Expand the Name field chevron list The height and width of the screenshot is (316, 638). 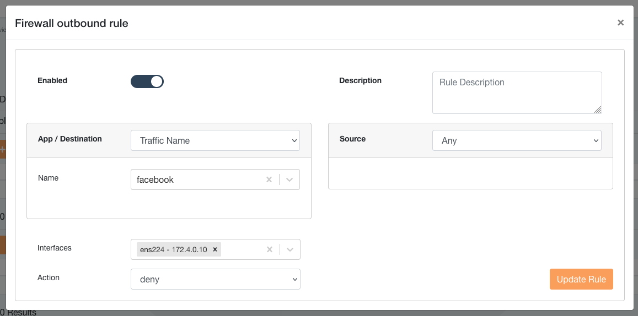tap(290, 179)
